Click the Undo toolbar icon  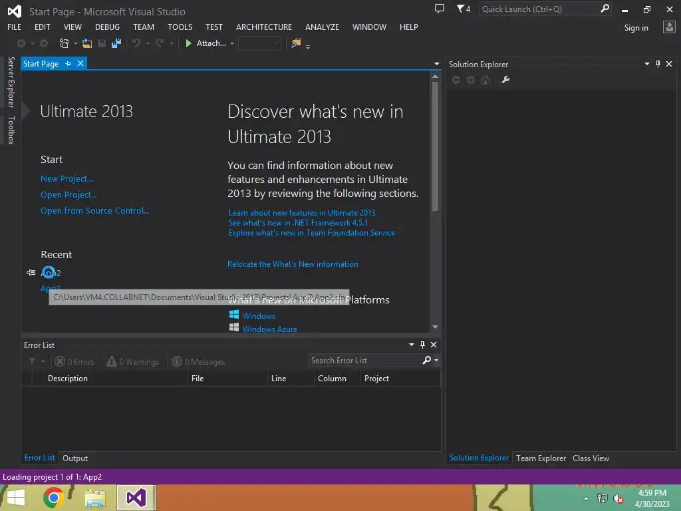136,43
